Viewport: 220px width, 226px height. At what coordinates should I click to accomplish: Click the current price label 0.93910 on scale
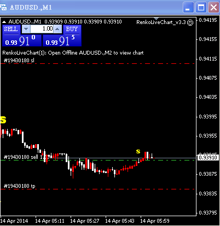coord(208,157)
